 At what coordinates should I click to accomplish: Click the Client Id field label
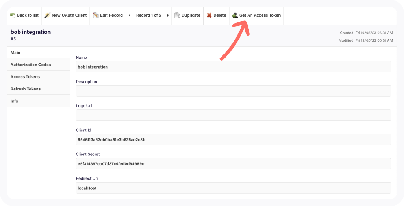pos(84,130)
